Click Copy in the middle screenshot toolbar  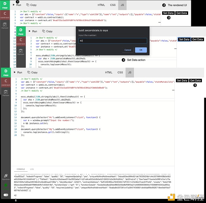point(47,31)
